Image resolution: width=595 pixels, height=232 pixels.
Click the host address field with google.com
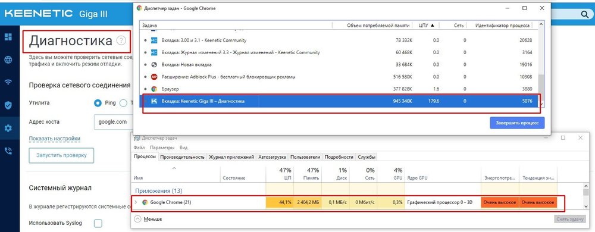[112, 122]
